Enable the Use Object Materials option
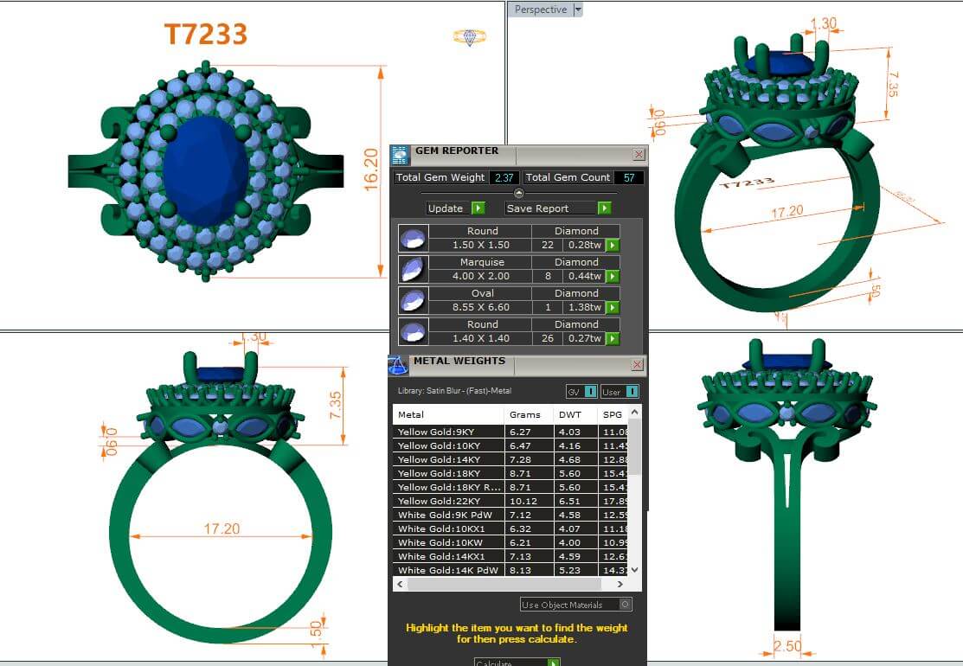963x666 pixels. click(626, 605)
